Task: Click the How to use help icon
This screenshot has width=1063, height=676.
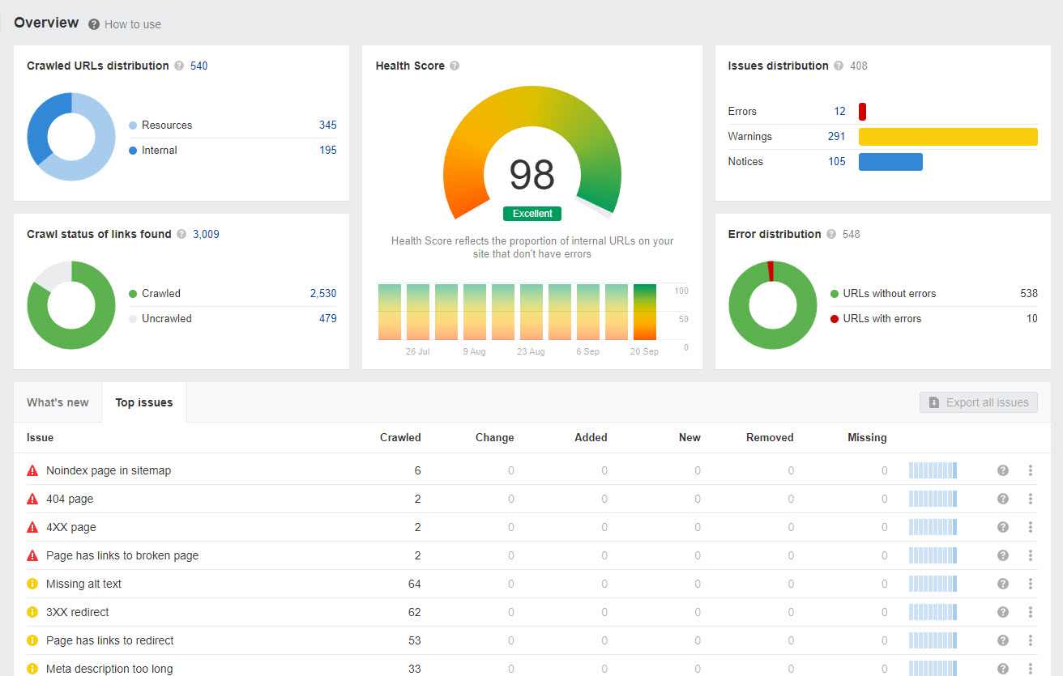Action: tap(94, 24)
